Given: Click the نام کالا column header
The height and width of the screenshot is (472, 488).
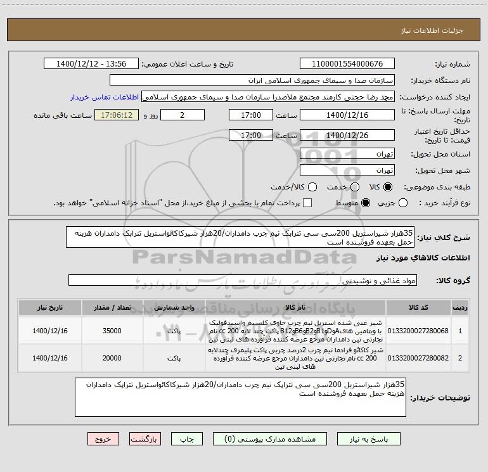Looking at the screenshot, I should click(x=295, y=307).
